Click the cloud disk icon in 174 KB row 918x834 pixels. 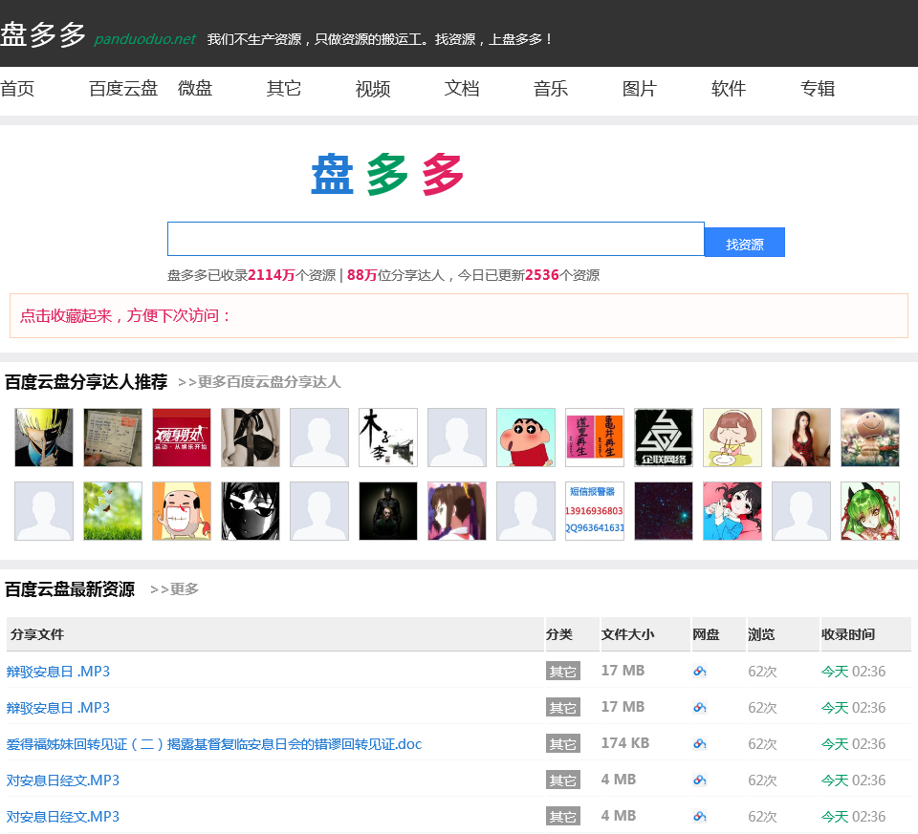(700, 743)
